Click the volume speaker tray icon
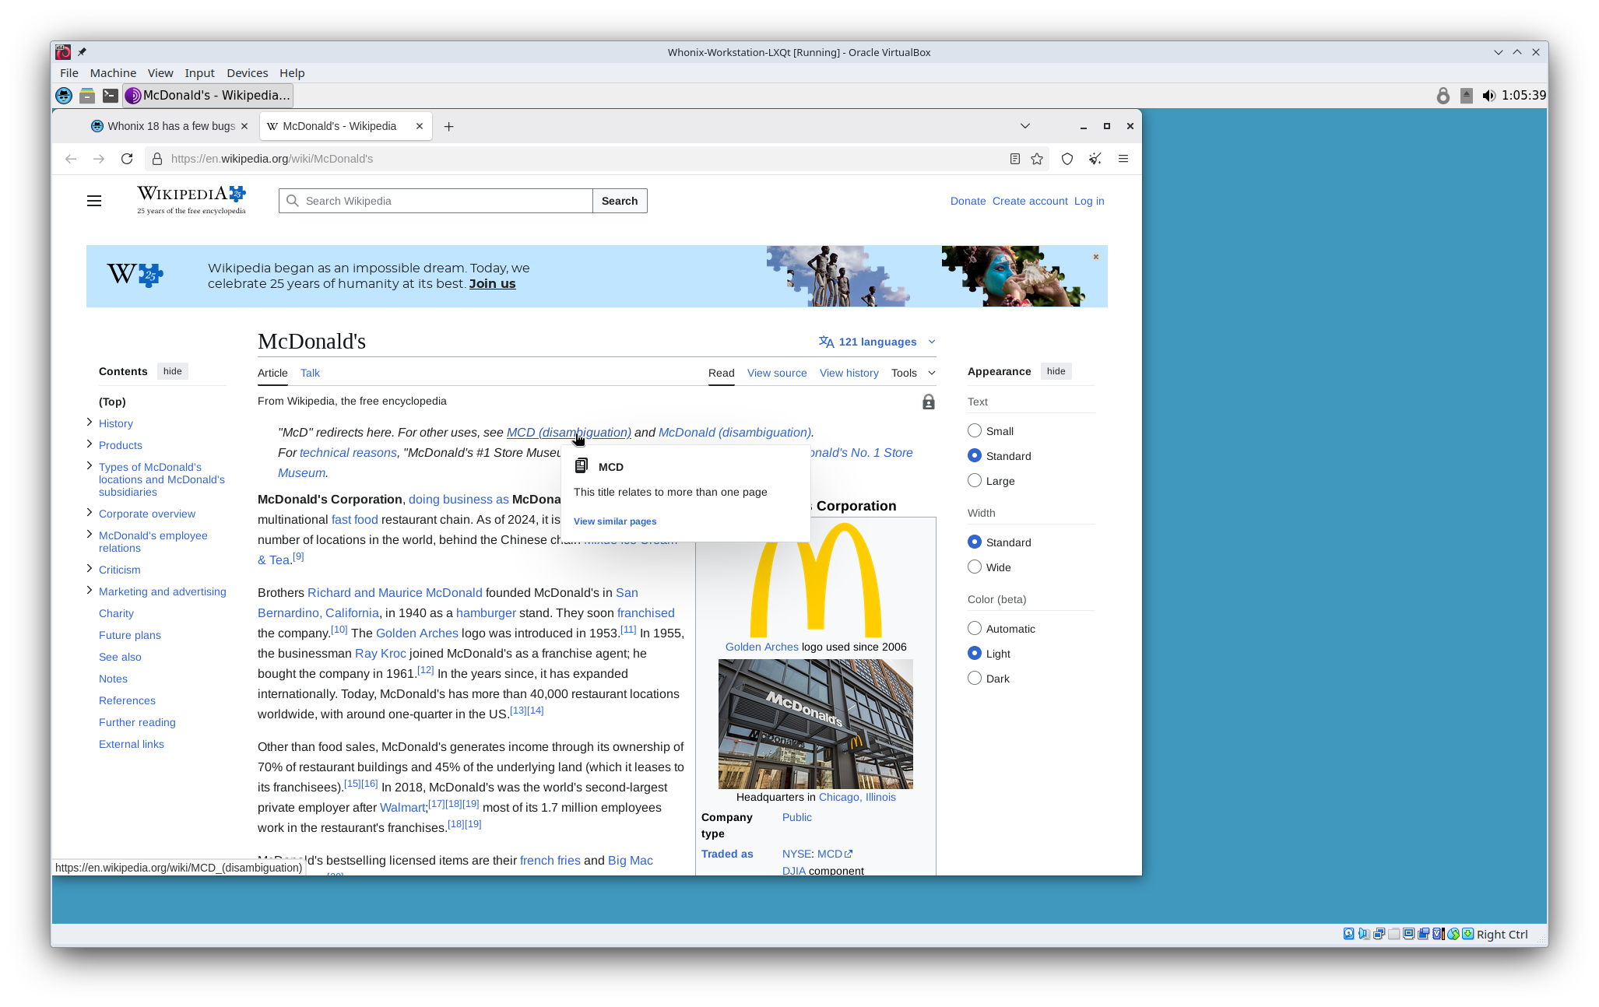Screen dimensions: 1599x1007 (1488, 96)
